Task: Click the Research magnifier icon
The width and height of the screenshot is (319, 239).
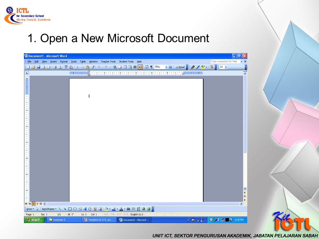Action: pyautogui.click(x=212, y=67)
